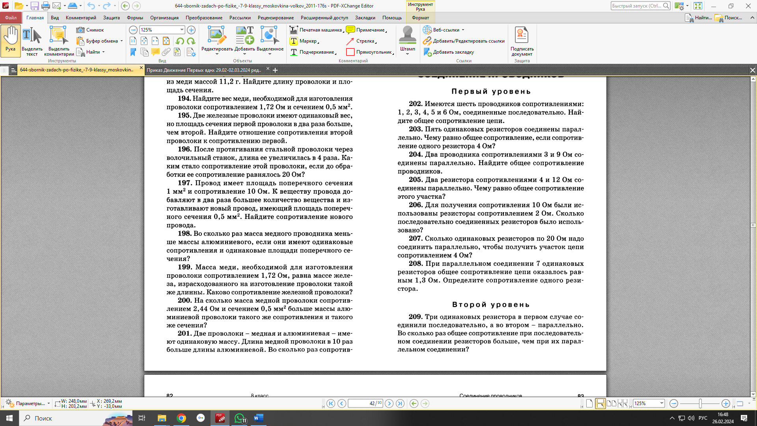Go to last page button
The image size is (757, 426).
coord(400,404)
